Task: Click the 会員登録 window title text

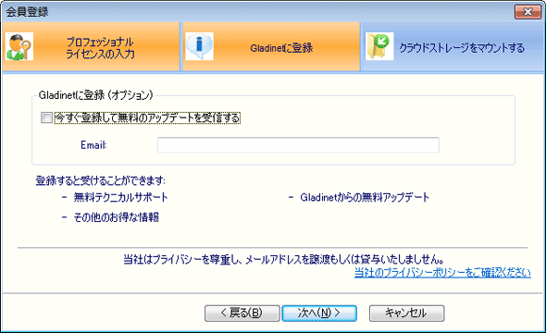Action: click(27, 12)
